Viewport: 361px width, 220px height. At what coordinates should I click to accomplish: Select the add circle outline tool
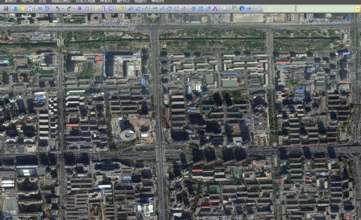169,9
